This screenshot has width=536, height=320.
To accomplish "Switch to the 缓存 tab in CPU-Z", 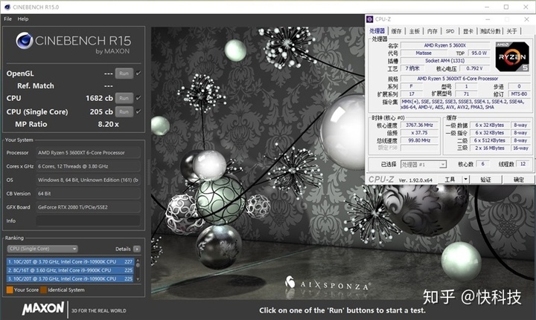I will pos(396,31).
